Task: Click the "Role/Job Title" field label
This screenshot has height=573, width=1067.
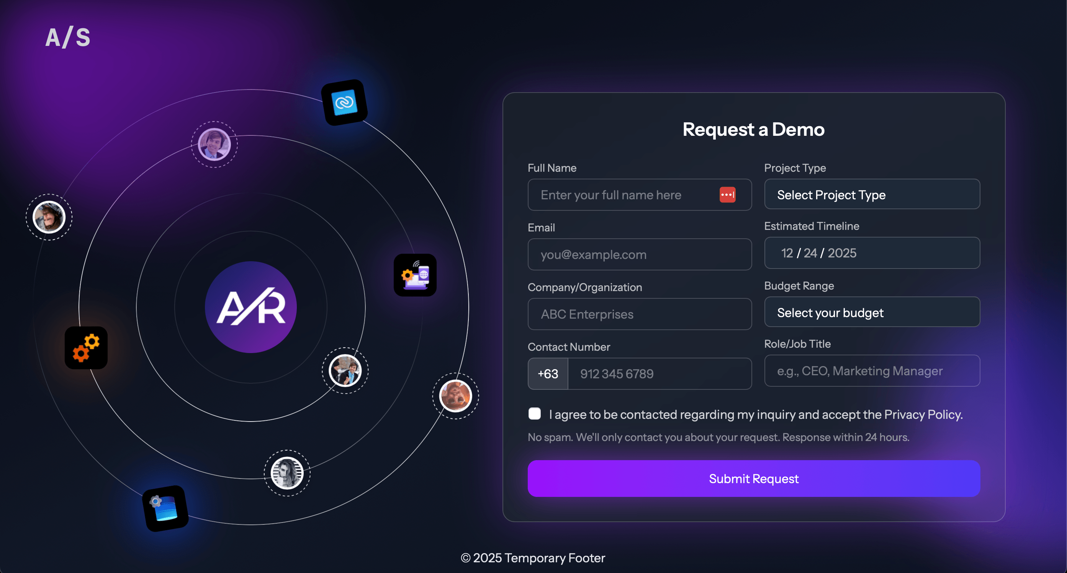Action: (797, 344)
